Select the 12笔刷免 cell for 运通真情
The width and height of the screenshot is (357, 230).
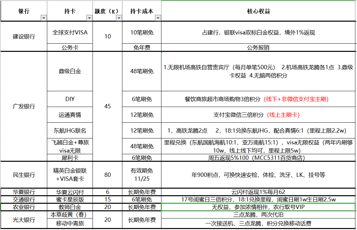[x=142, y=115]
